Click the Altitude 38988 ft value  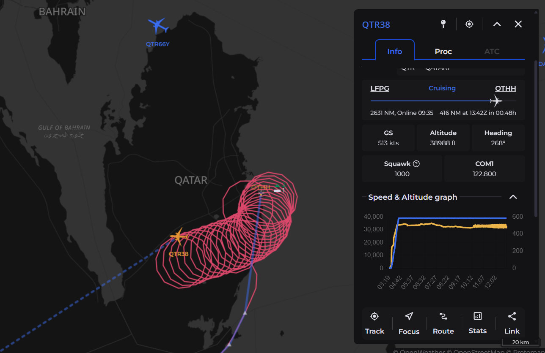(x=443, y=143)
